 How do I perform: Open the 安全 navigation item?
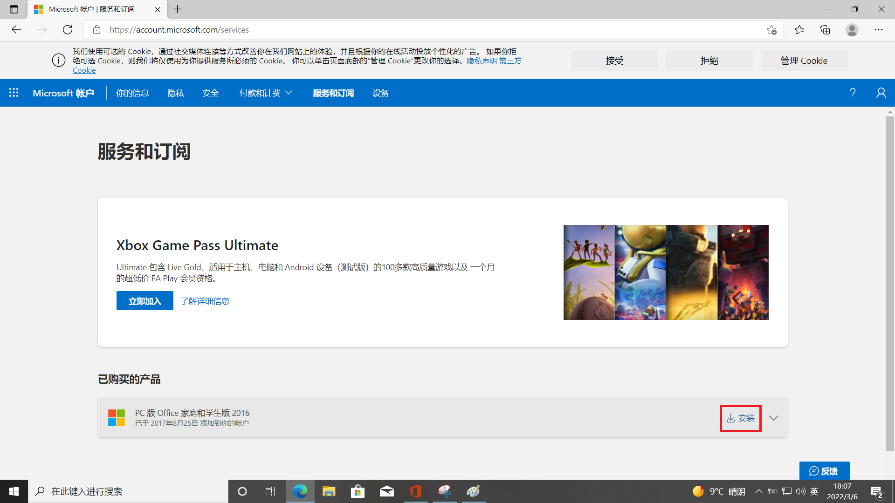point(211,93)
